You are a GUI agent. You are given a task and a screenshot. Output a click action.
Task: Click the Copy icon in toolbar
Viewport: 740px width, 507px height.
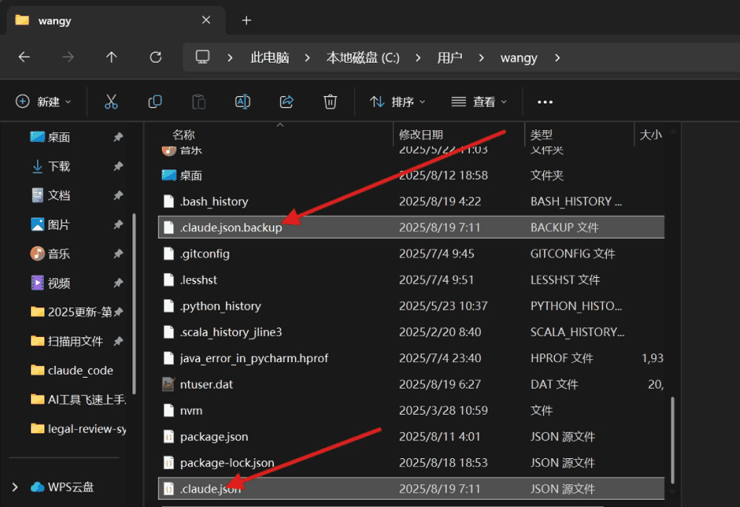click(x=155, y=102)
